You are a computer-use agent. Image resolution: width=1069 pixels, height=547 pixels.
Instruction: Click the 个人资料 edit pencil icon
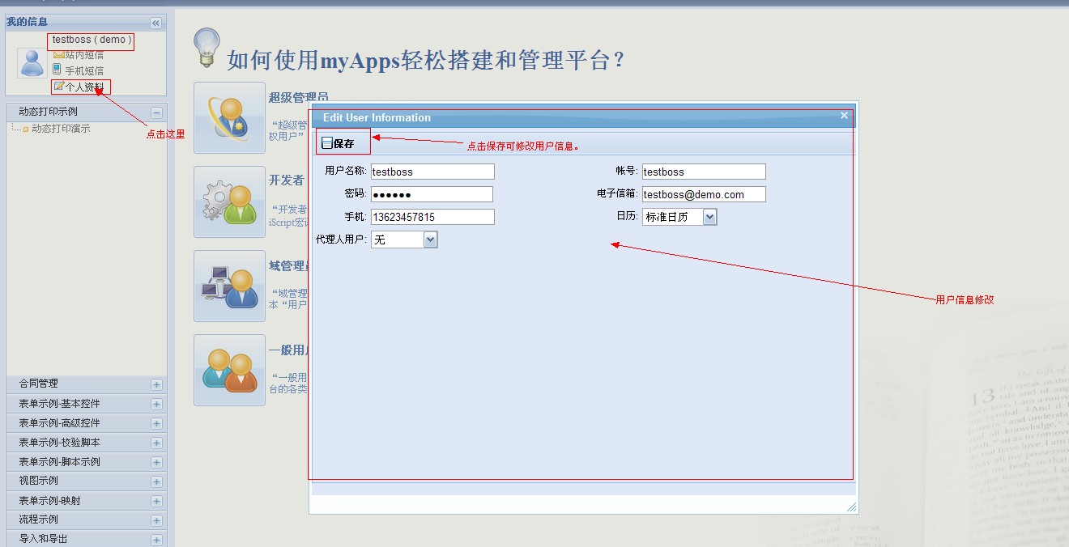[x=58, y=86]
